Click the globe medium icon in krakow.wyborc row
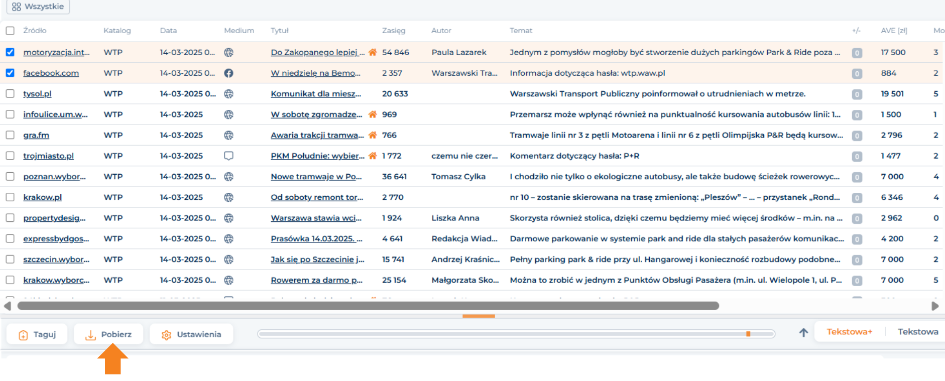This screenshot has height=381, width=945. coord(228,280)
